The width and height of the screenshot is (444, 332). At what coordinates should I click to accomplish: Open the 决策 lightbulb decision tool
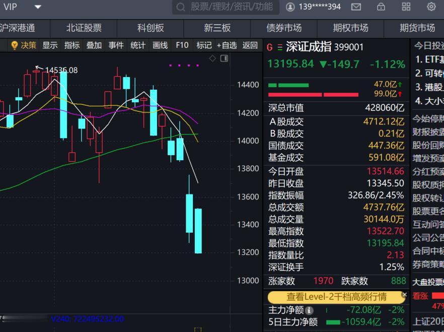coord(23,45)
